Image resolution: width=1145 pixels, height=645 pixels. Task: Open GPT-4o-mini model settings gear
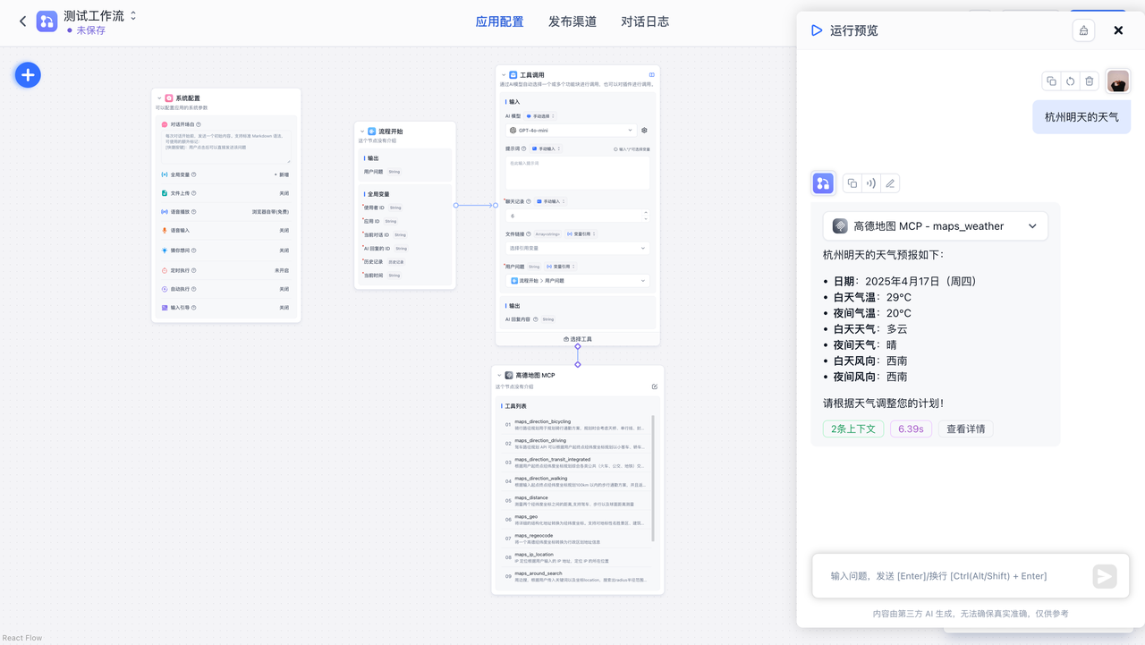[x=644, y=131]
